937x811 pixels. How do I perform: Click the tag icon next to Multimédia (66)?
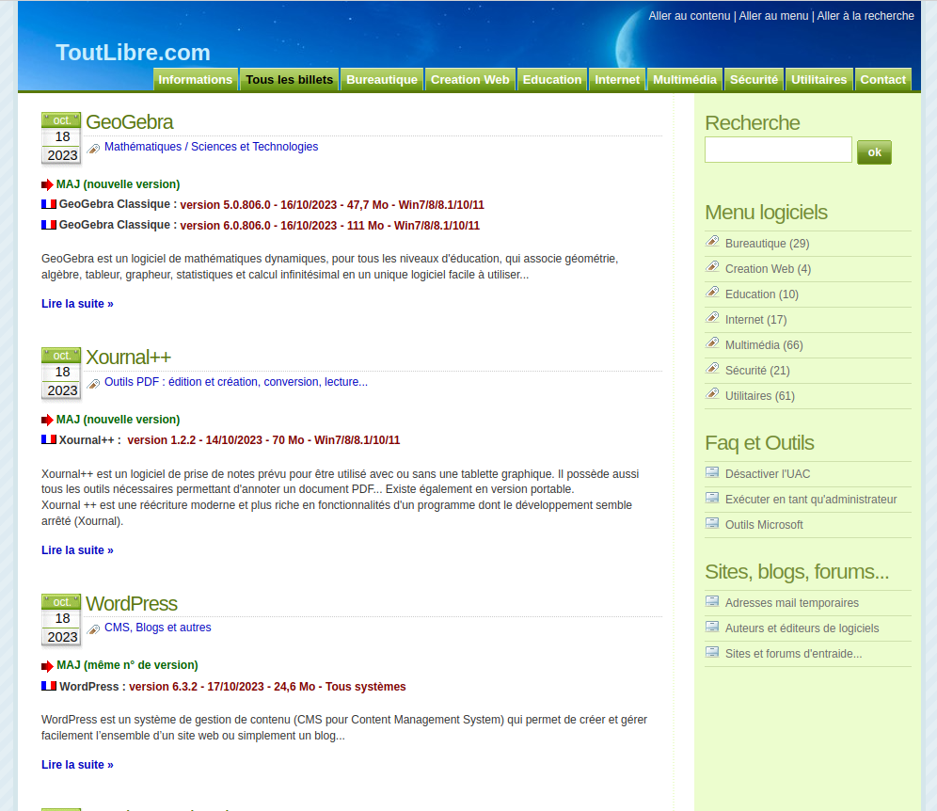click(713, 343)
